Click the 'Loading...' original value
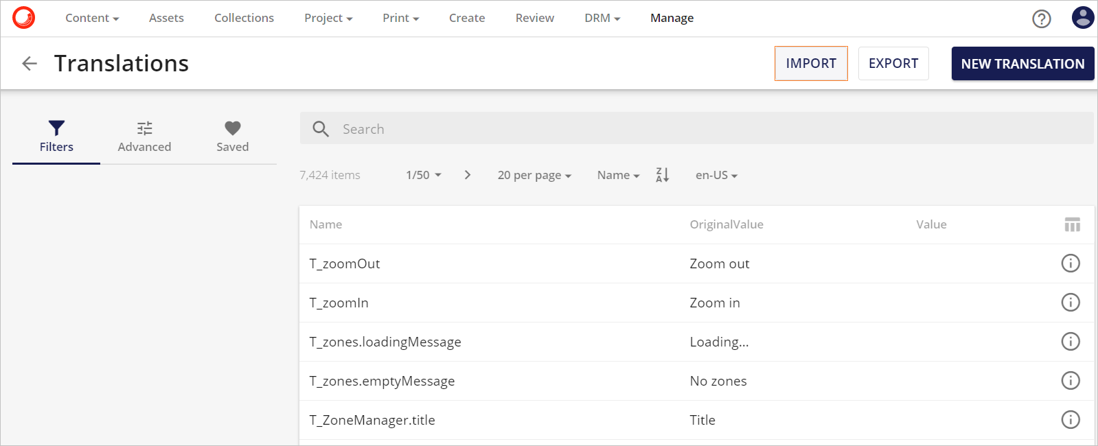 [719, 342]
